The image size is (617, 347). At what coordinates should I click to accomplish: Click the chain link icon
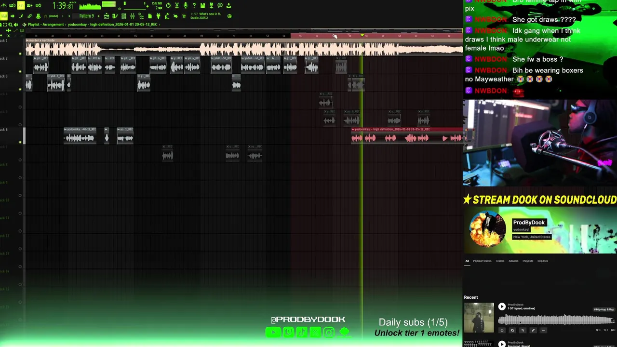coord(29,16)
